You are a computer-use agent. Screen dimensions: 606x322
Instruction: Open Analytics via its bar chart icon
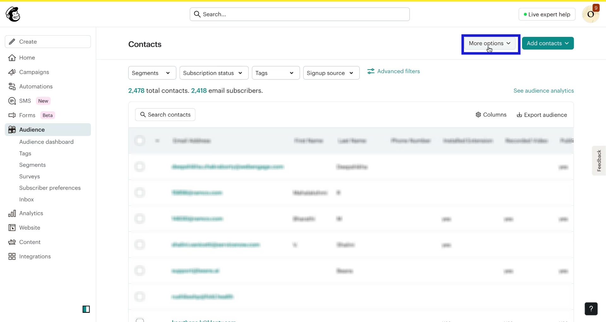pyautogui.click(x=12, y=213)
